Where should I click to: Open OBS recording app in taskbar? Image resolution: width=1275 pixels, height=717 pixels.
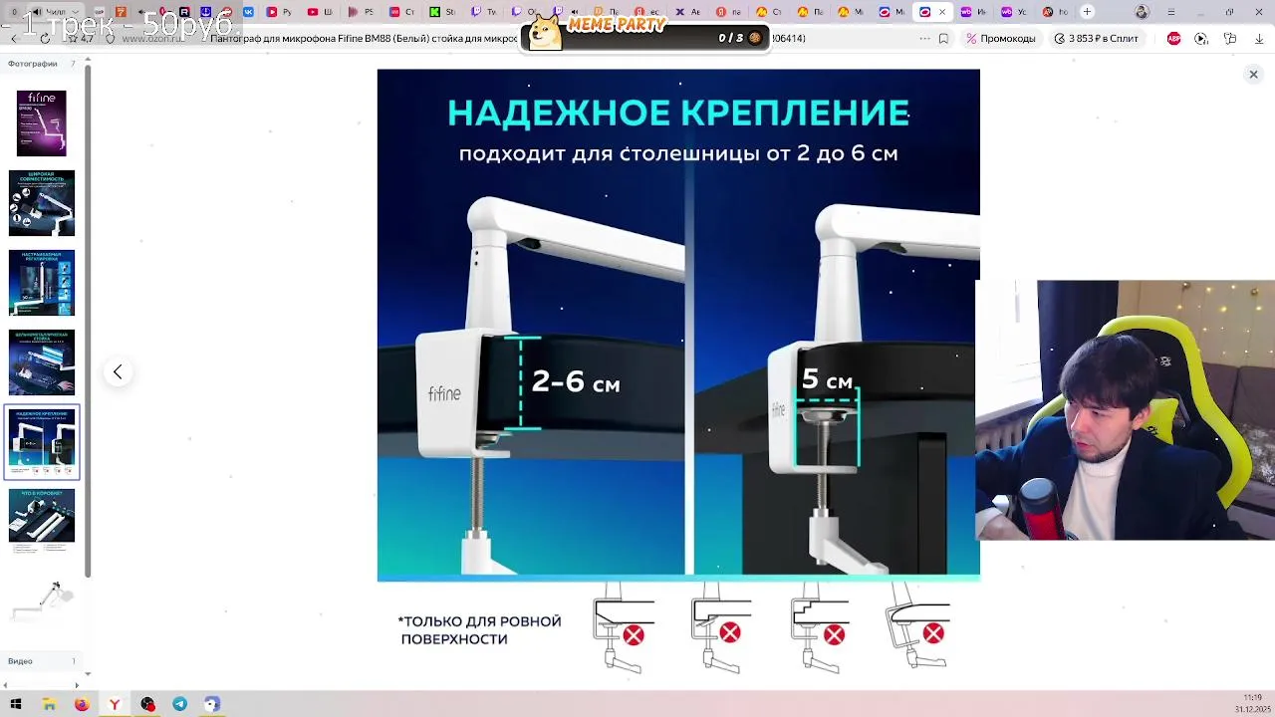[x=147, y=704]
